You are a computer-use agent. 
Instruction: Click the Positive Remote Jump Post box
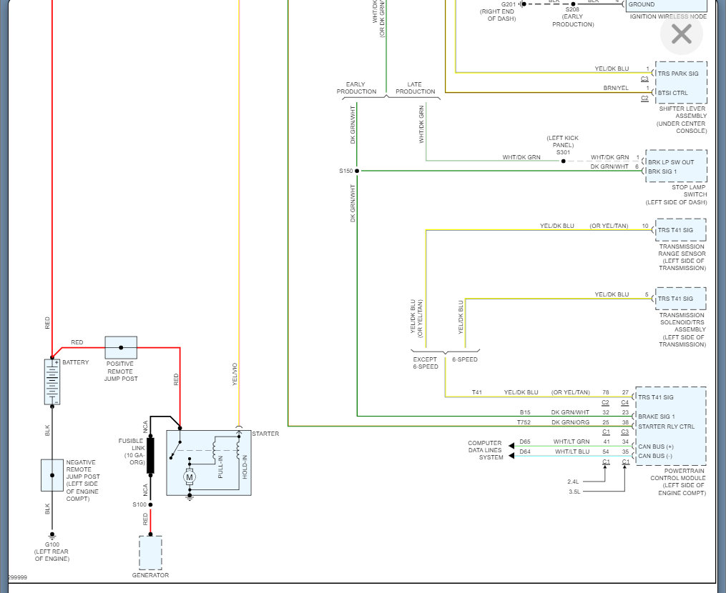(x=121, y=347)
